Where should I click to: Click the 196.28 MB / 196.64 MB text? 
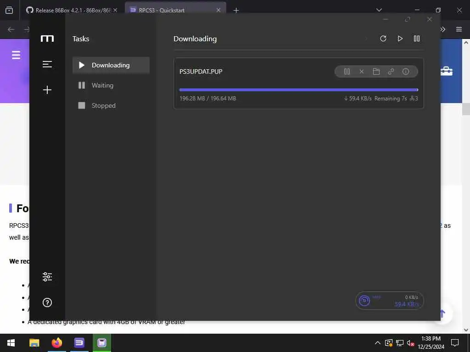pyautogui.click(x=208, y=99)
